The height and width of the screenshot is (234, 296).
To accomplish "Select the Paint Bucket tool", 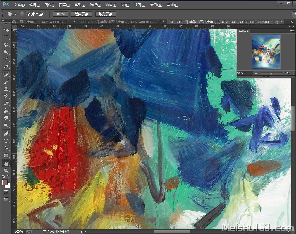I will (x=6, y=111).
